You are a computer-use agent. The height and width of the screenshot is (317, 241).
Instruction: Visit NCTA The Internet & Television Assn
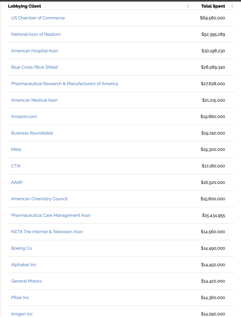pyautogui.click(x=47, y=232)
